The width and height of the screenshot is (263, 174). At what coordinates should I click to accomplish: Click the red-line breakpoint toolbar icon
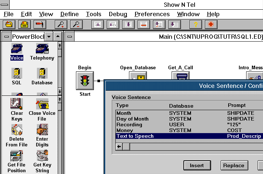144,24
